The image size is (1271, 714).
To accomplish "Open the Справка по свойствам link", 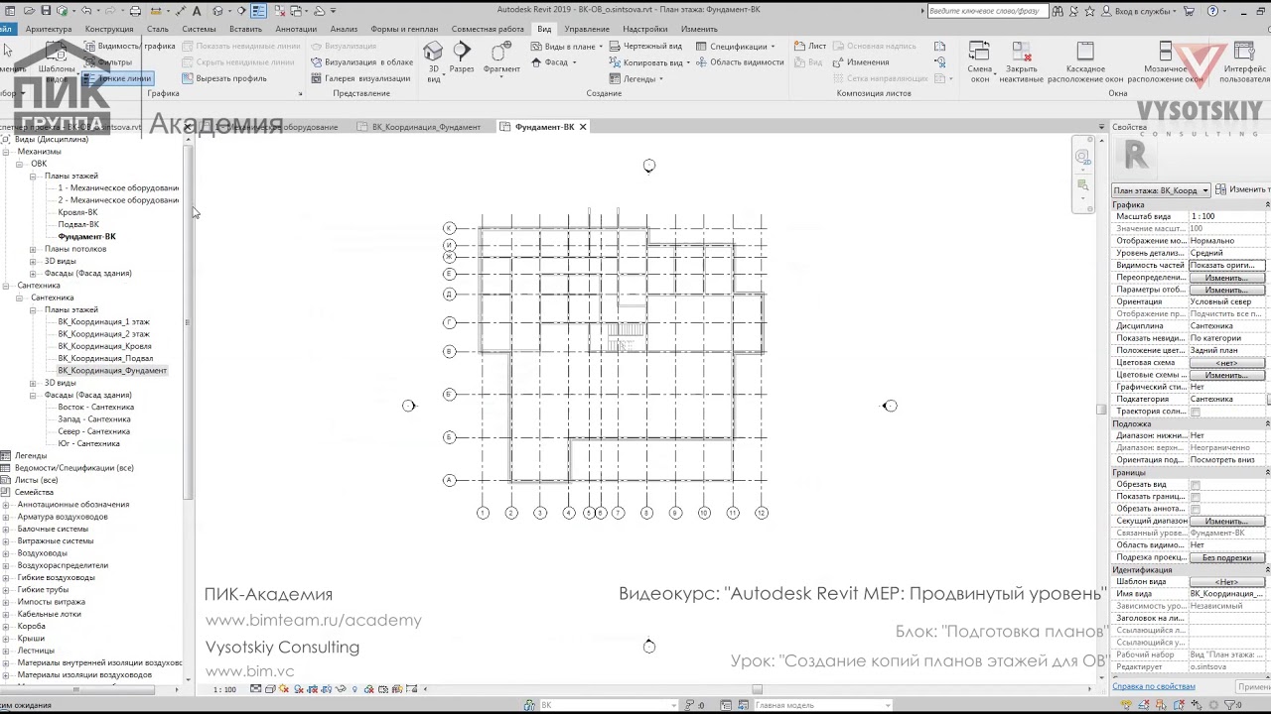I will click(1153, 686).
